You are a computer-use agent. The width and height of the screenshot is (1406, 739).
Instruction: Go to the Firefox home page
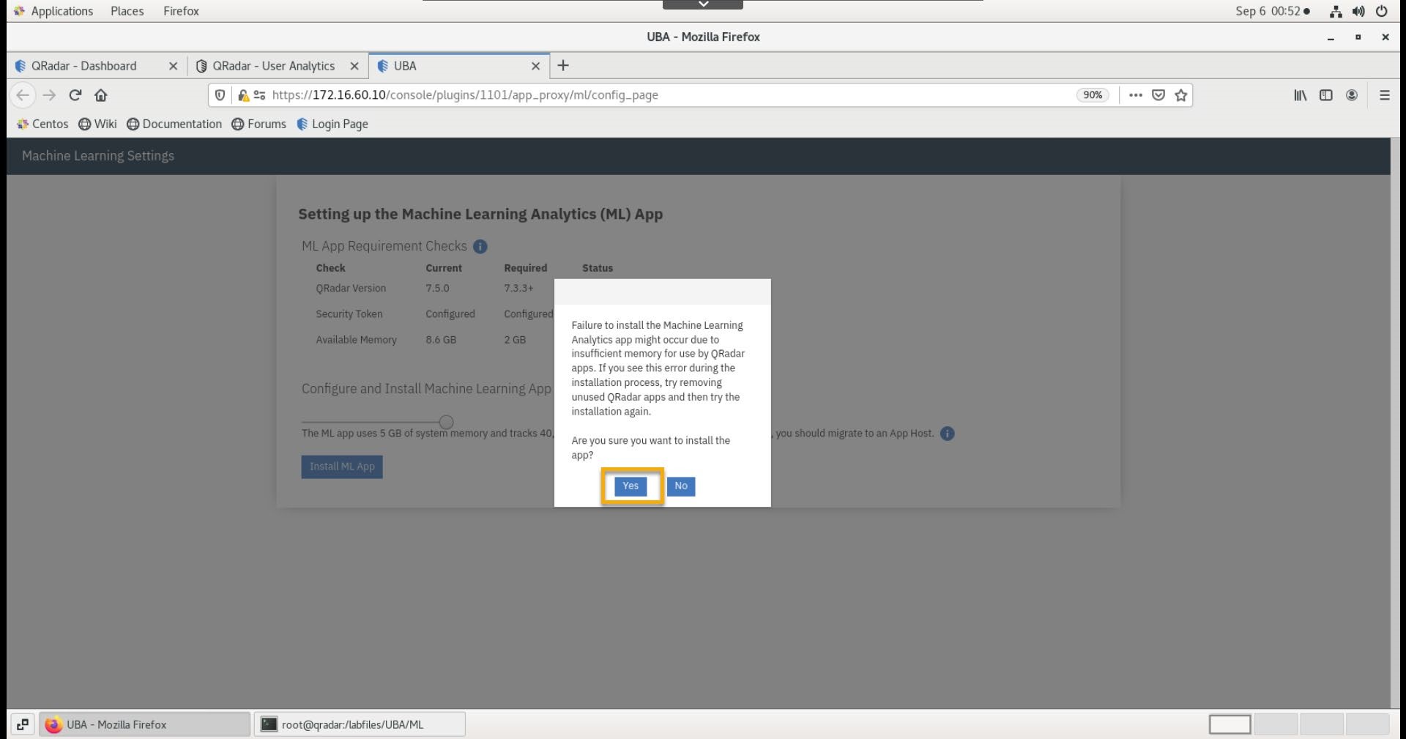[101, 95]
